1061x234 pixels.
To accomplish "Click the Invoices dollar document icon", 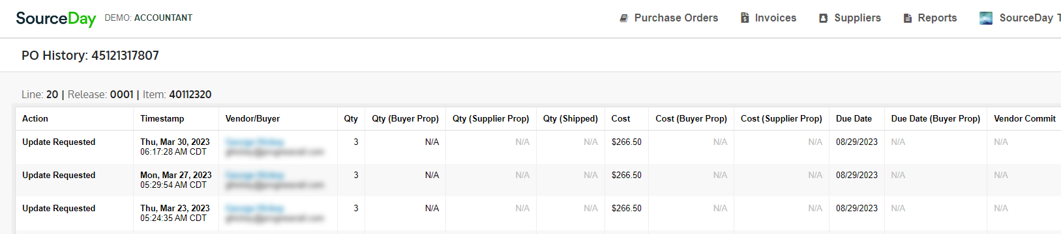I will pyautogui.click(x=745, y=18).
